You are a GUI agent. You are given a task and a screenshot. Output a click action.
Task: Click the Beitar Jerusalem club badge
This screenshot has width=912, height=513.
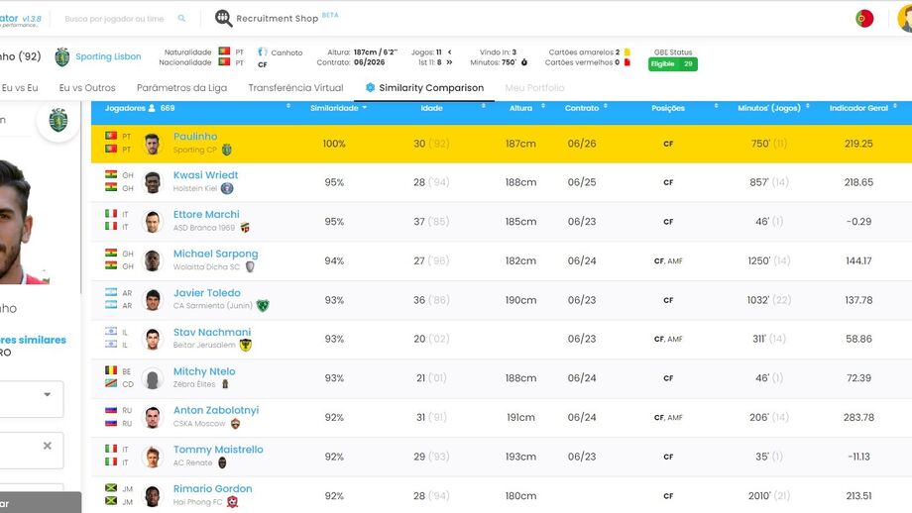coord(245,346)
